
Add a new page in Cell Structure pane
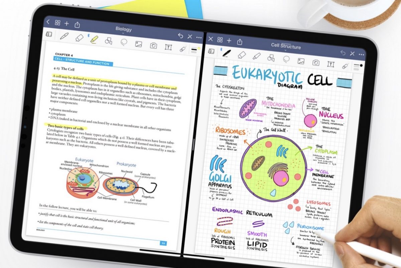tap(229, 40)
